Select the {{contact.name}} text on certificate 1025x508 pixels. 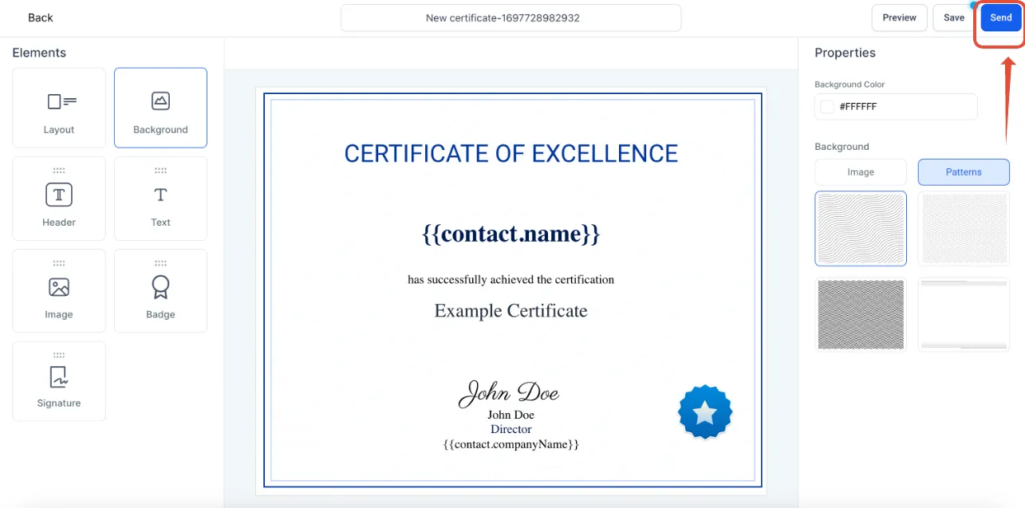[x=511, y=234]
